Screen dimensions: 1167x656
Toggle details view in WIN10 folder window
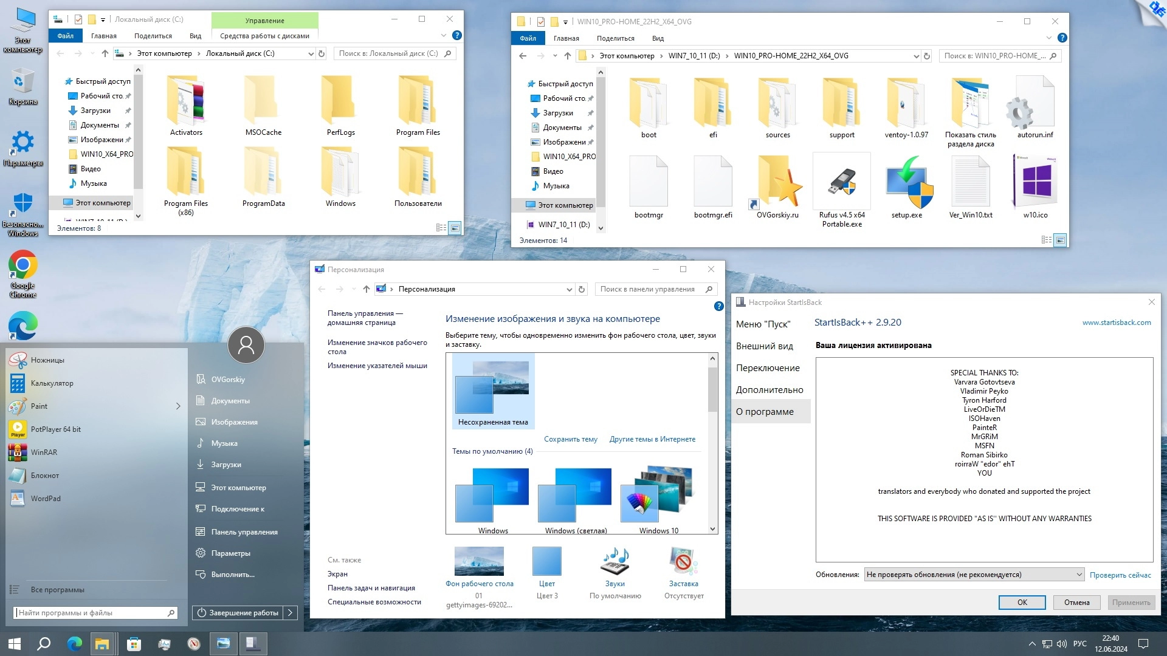coord(1046,240)
